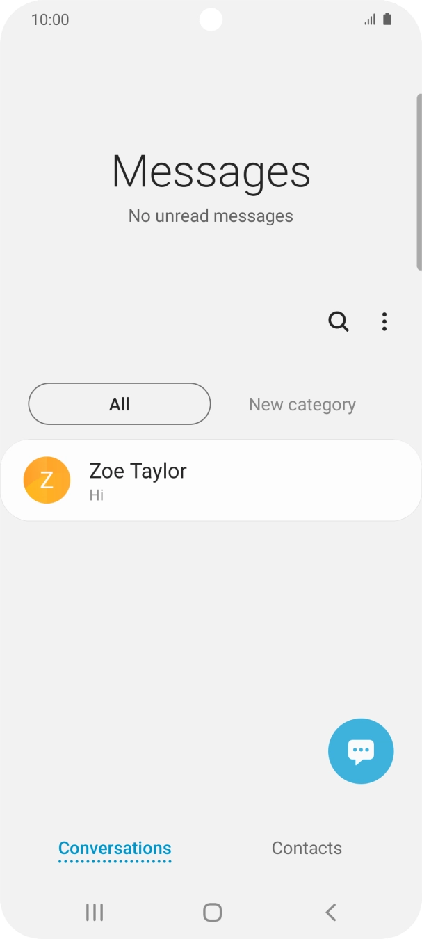Click the scrollbar on the right edge
Image resolution: width=422 pixels, height=939 pixels.
tap(419, 181)
